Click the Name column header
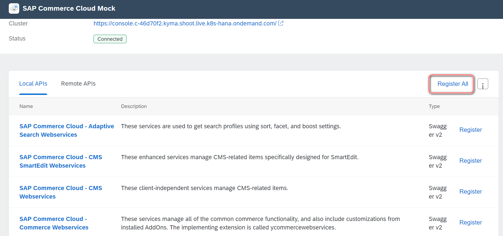This screenshot has width=503, height=236. (26, 106)
